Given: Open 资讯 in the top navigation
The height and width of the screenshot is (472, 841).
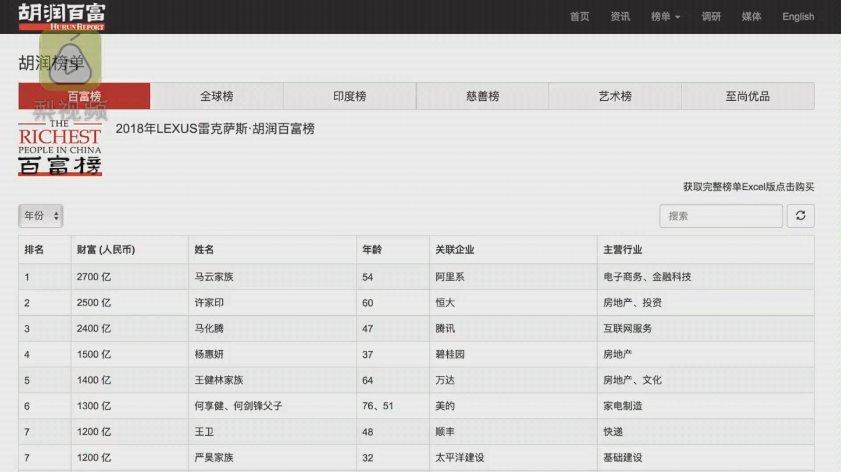Looking at the screenshot, I should 620,17.
